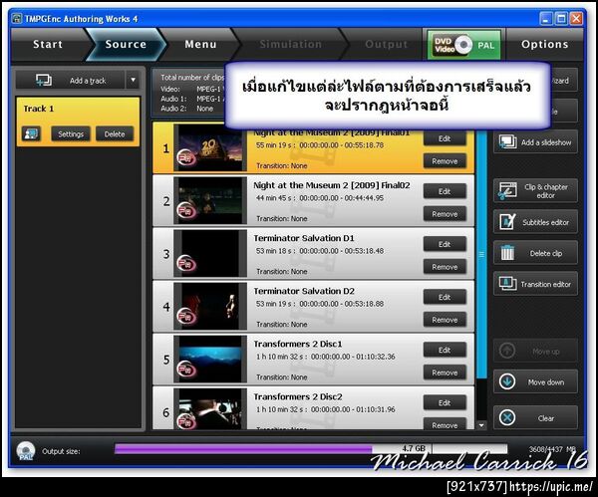Delete Track 1
This screenshot has width=598, height=497.
[x=115, y=134]
